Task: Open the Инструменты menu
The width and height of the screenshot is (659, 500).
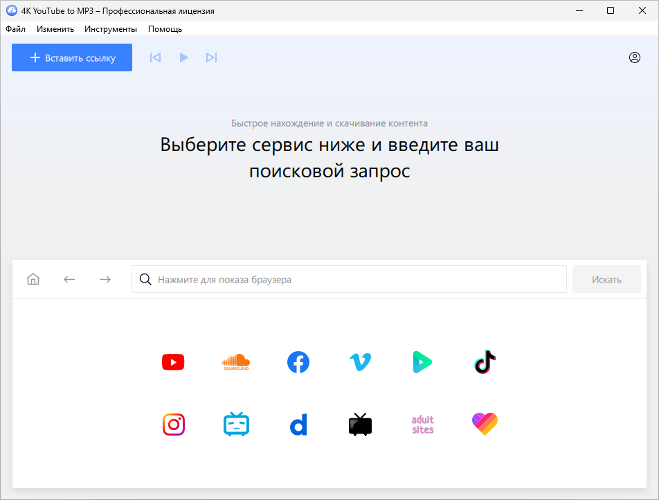Action: click(111, 29)
